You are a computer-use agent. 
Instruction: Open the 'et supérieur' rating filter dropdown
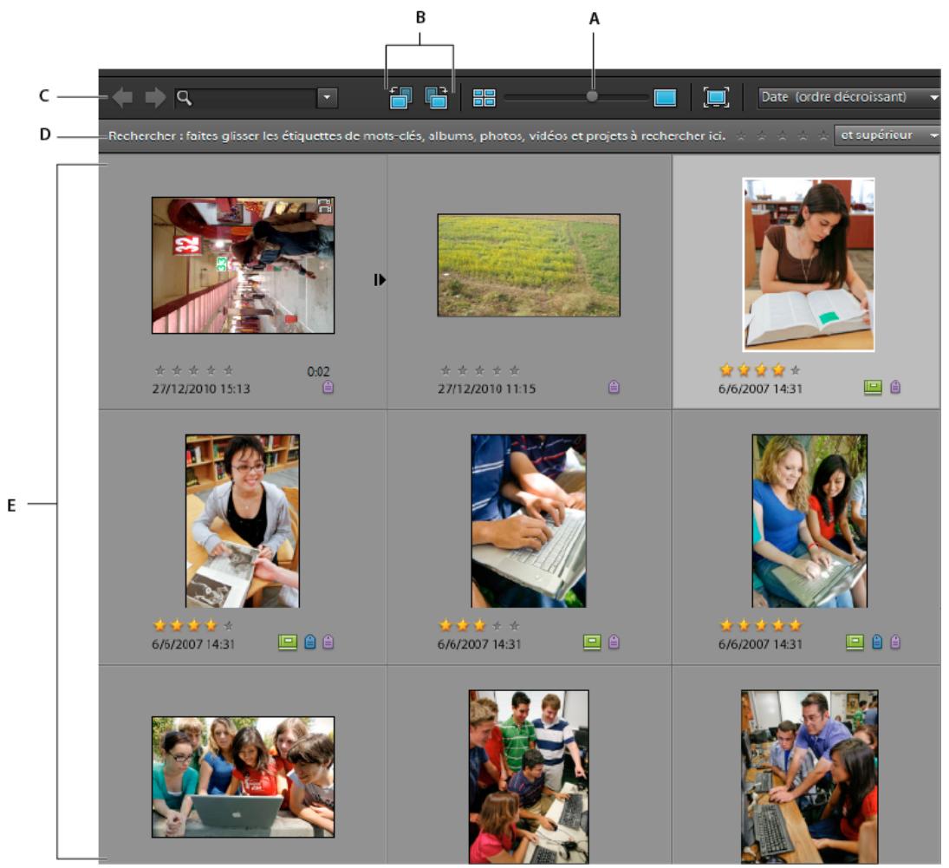tap(887, 135)
